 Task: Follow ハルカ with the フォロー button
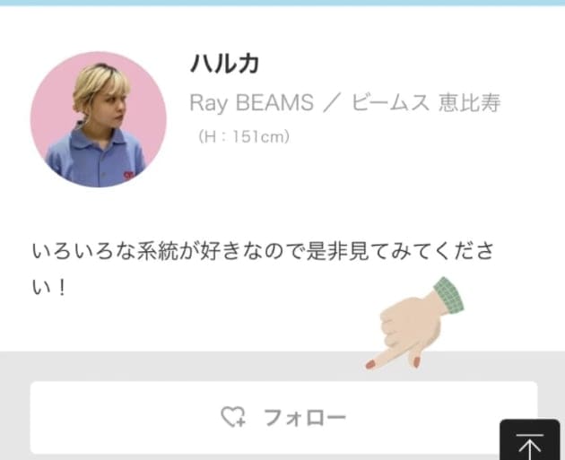coord(283,418)
